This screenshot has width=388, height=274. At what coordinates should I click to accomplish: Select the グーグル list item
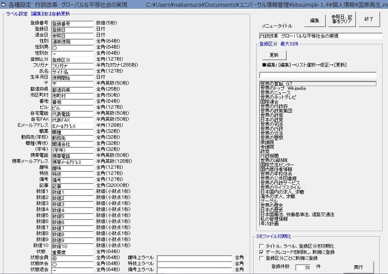[268, 200]
